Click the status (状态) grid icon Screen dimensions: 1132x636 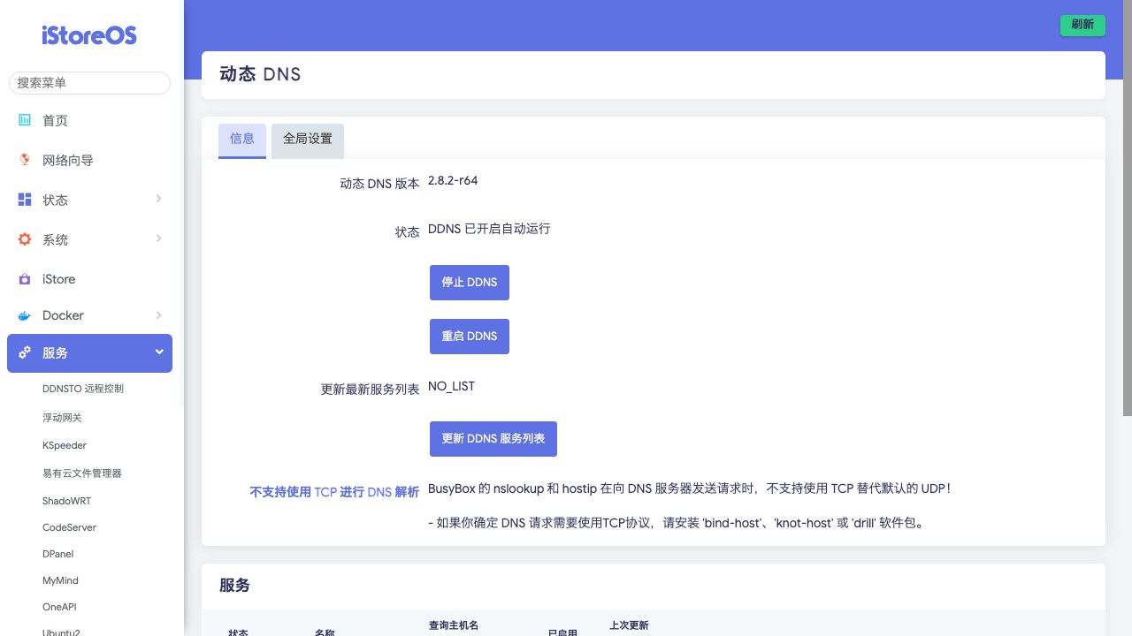[x=25, y=200]
